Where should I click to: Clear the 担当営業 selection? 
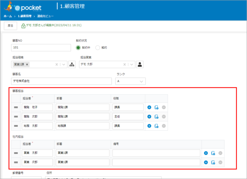click(125, 65)
